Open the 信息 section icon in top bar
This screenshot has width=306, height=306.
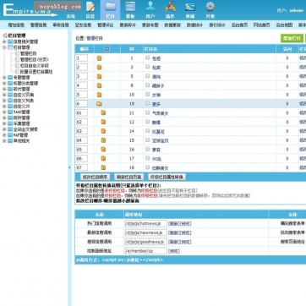(x=90, y=7)
